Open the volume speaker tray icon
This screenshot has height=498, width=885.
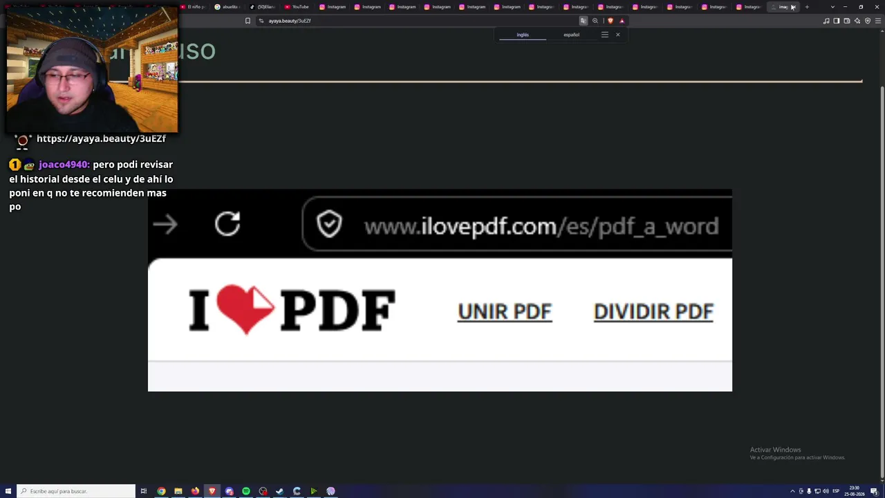click(x=826, y=491)
